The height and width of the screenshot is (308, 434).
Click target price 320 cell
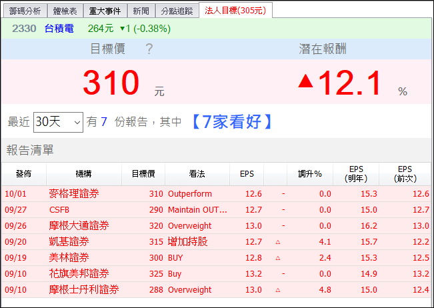pyautogui.click(x=156, y=226)
